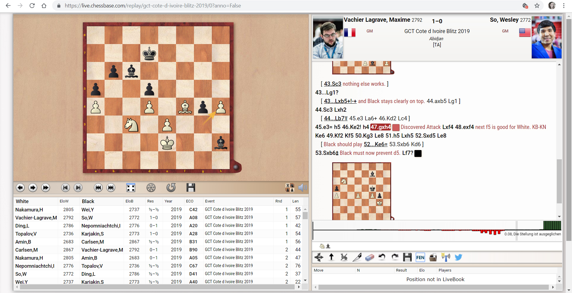Click the FEN button in notation toolbar

tap(420, 258)
